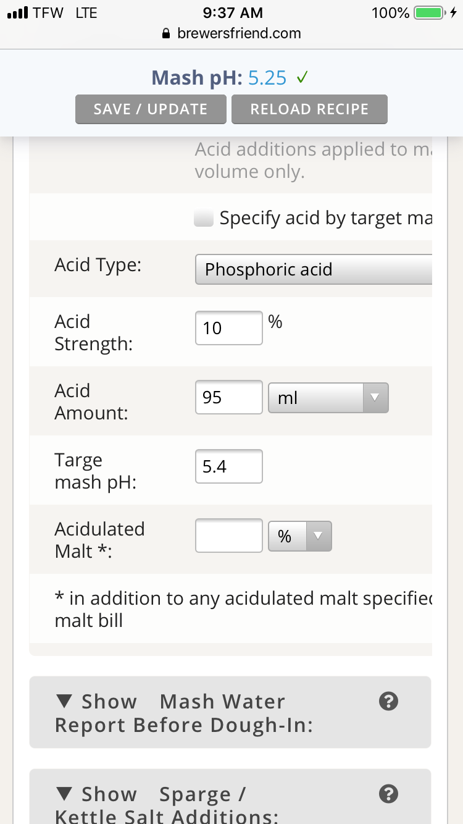
Task: Click the empty Acidulated Malt input
Action: pos(229,536)
